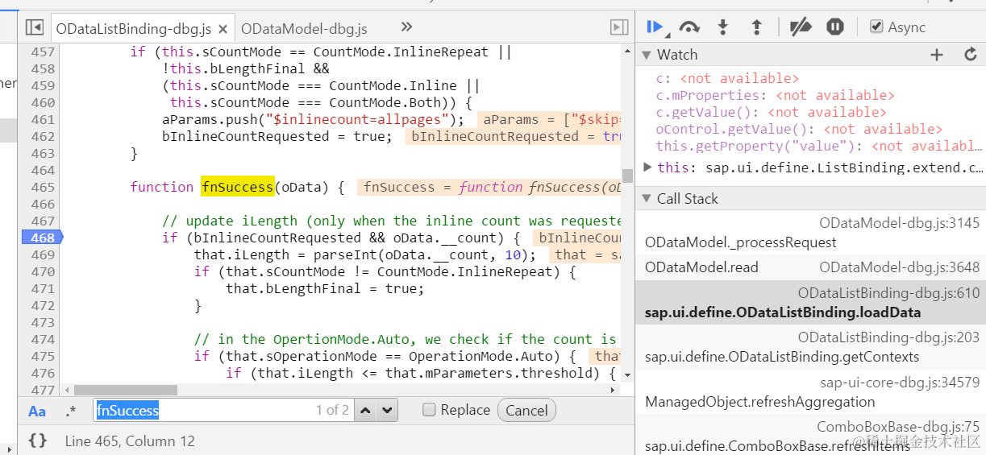Refresh watch expressions
This screenshot has height=455, width=986.
tap(971, 55)
